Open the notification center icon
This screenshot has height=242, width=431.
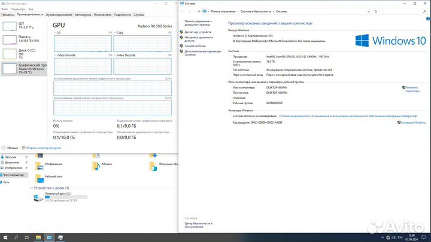(x=424, y=238)
